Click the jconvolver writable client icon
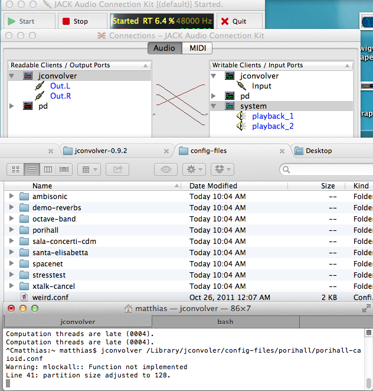 [x=230, y=76]
